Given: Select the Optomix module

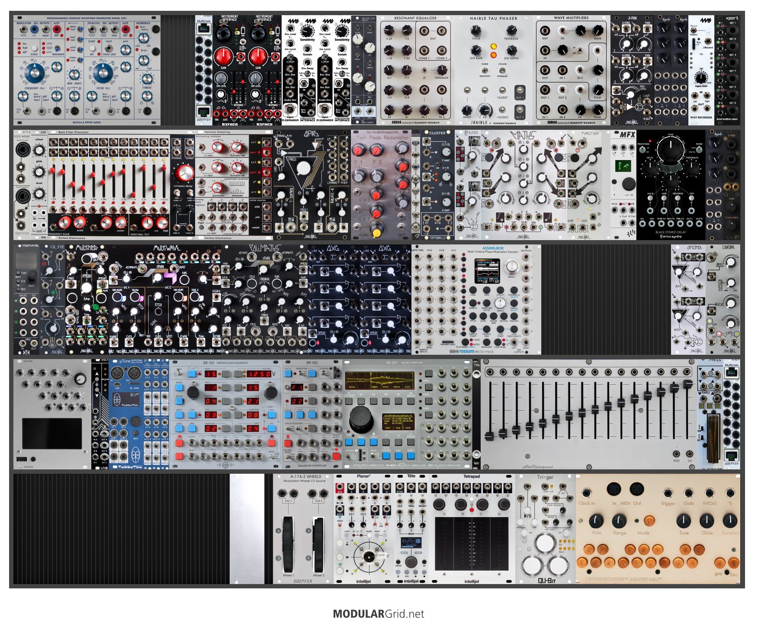Looking at the screenshot, I should click(x=688, y=299).
